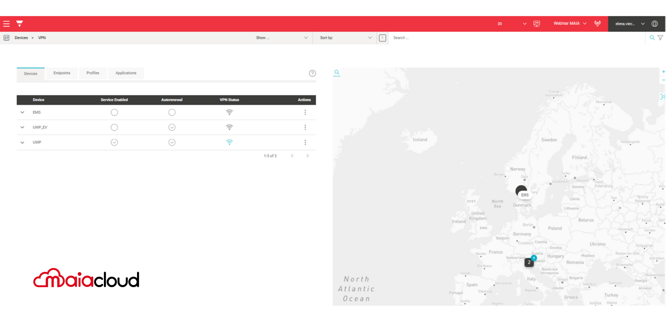Click the Devices breadcrumb link
This screenshot has width=666, height=333.
pos(21,38)
